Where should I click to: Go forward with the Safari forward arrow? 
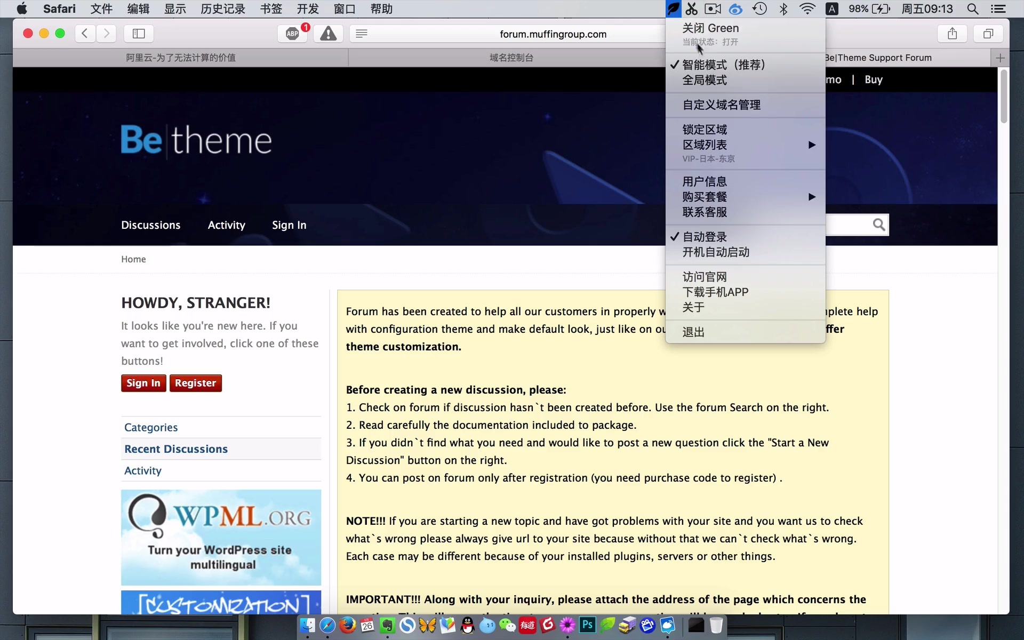point(107,34)
